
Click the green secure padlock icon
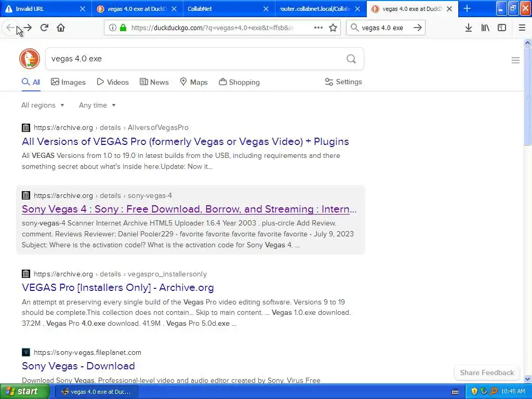[123, 28]
